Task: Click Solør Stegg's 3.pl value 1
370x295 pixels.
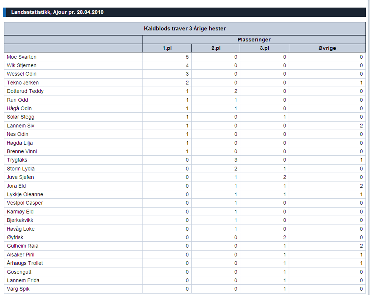Action: point(285,117)
